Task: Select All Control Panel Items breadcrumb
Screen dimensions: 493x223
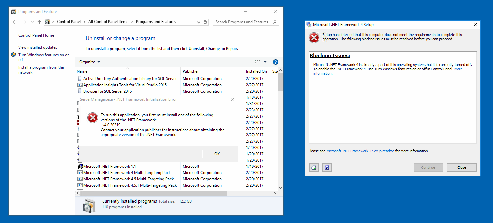Action: click(x=108, y=22)
